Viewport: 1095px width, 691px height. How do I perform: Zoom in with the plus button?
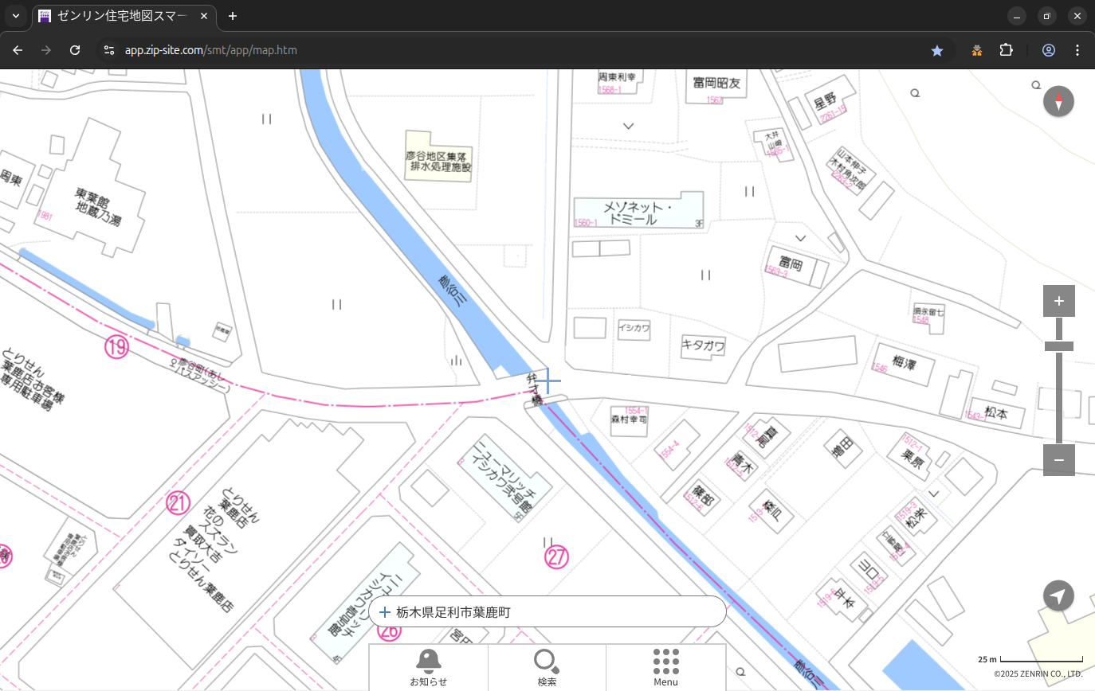pos(1058,301)
